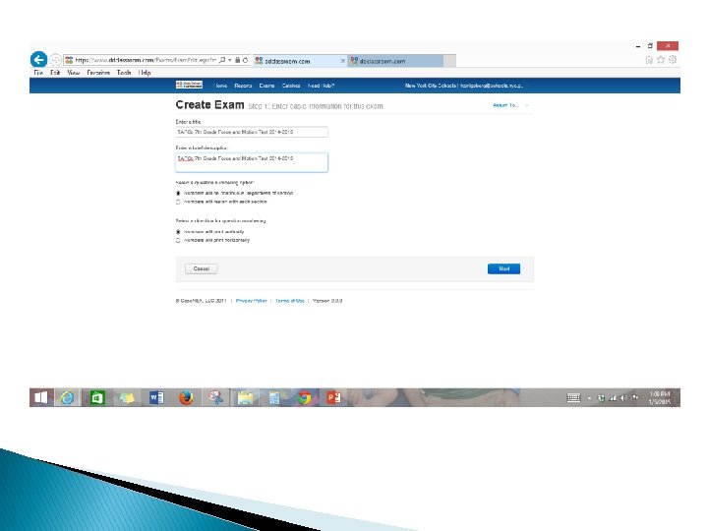Image resolution: width=708 pixels, height=531 pixels.
Task: Click the browser forward arrow button
Action: [55, 60]
